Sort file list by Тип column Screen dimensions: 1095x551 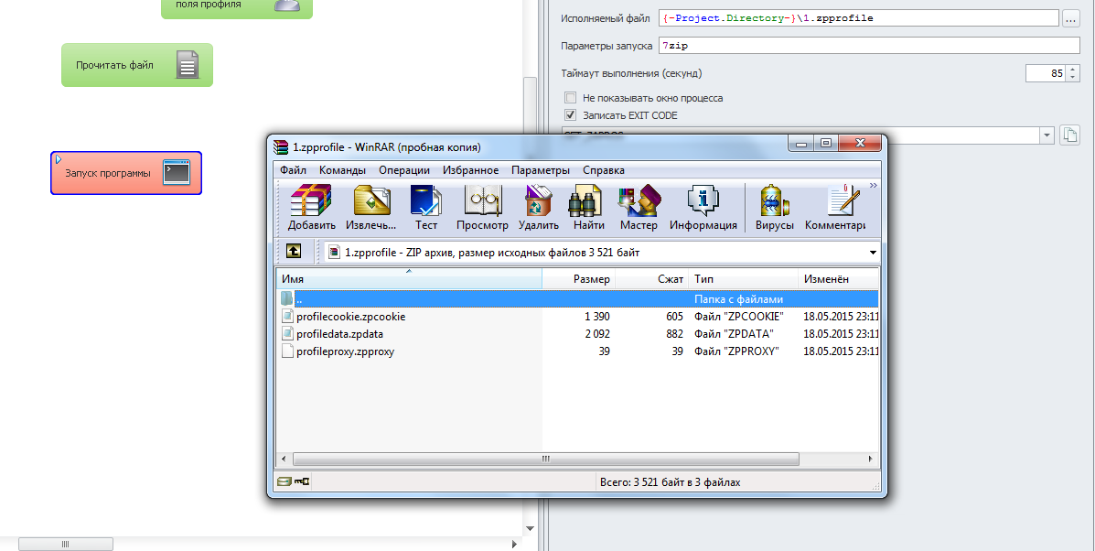click(743, 278)
